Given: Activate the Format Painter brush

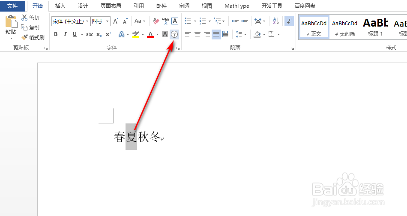Looking at the screenshot, I should point(33,37).
